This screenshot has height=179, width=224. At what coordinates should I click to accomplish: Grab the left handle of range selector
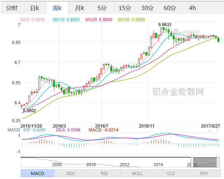click(192, 162)
